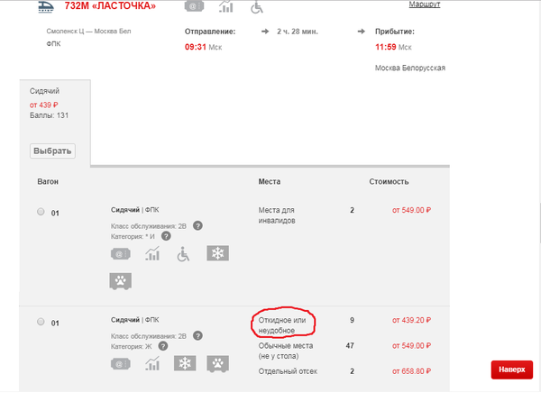Click the travel time 2 ч. 28 мин.
Viewport: 541px width, 420px height.
[298, 32]
